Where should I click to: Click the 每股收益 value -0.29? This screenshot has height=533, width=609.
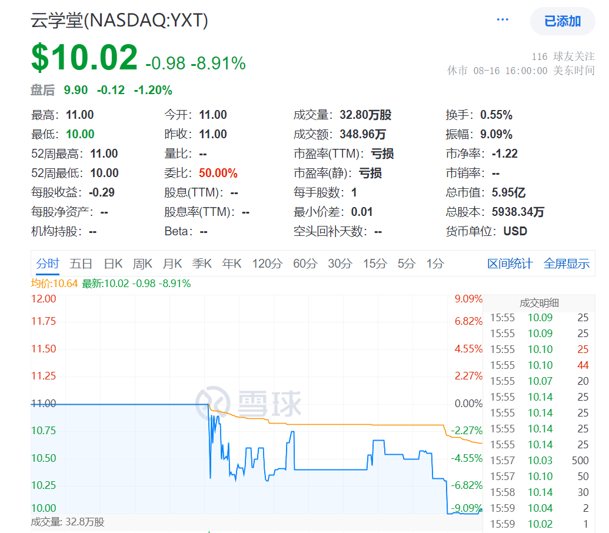(x=101, y=192)
